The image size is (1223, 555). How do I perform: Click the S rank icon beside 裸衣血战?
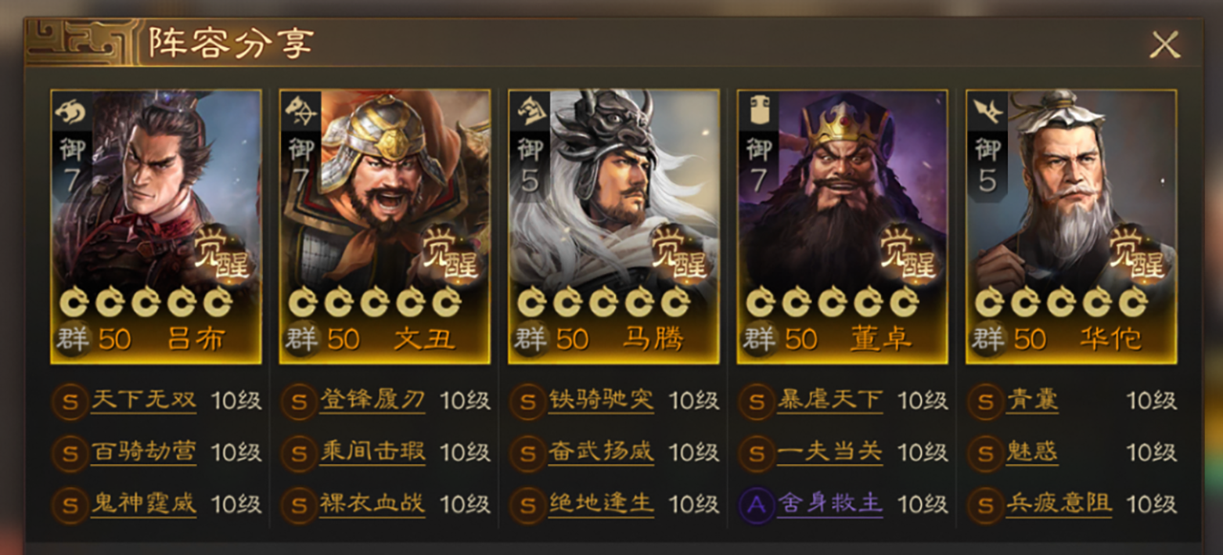click(299, 505)
